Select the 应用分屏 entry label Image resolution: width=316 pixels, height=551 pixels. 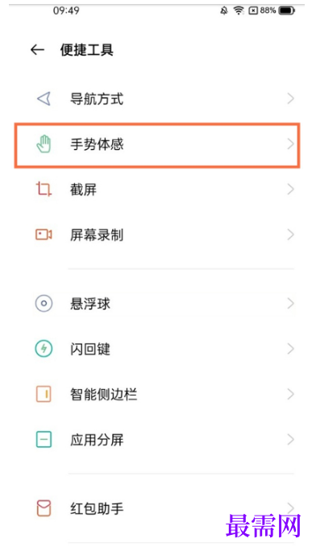click(97, 440)
